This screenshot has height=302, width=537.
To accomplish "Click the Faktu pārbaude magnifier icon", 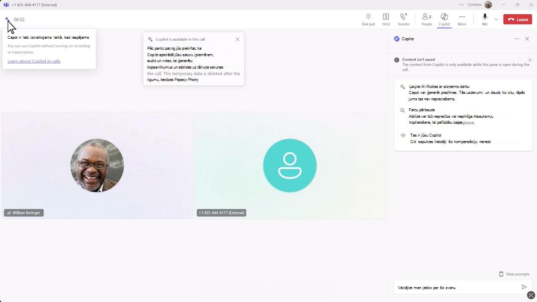I will 402,110.
